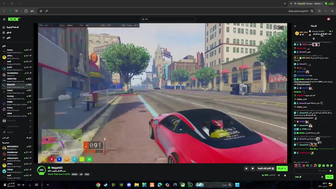Collapse the chat panel

point(295,26)
